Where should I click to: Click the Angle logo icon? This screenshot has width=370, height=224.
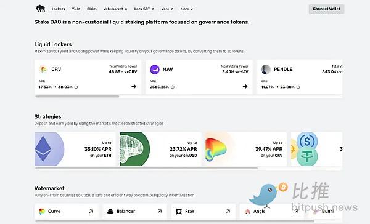coord(247,212)
